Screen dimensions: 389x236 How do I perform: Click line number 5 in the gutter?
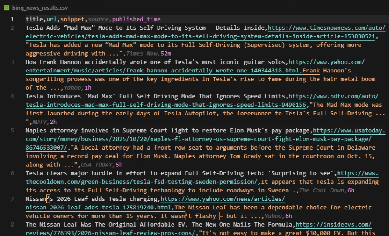[12, 130]
